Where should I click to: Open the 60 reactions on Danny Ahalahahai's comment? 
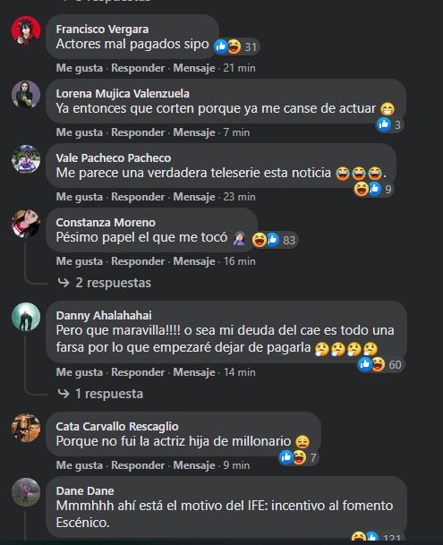pyautogui.click(x=380, y=364)
